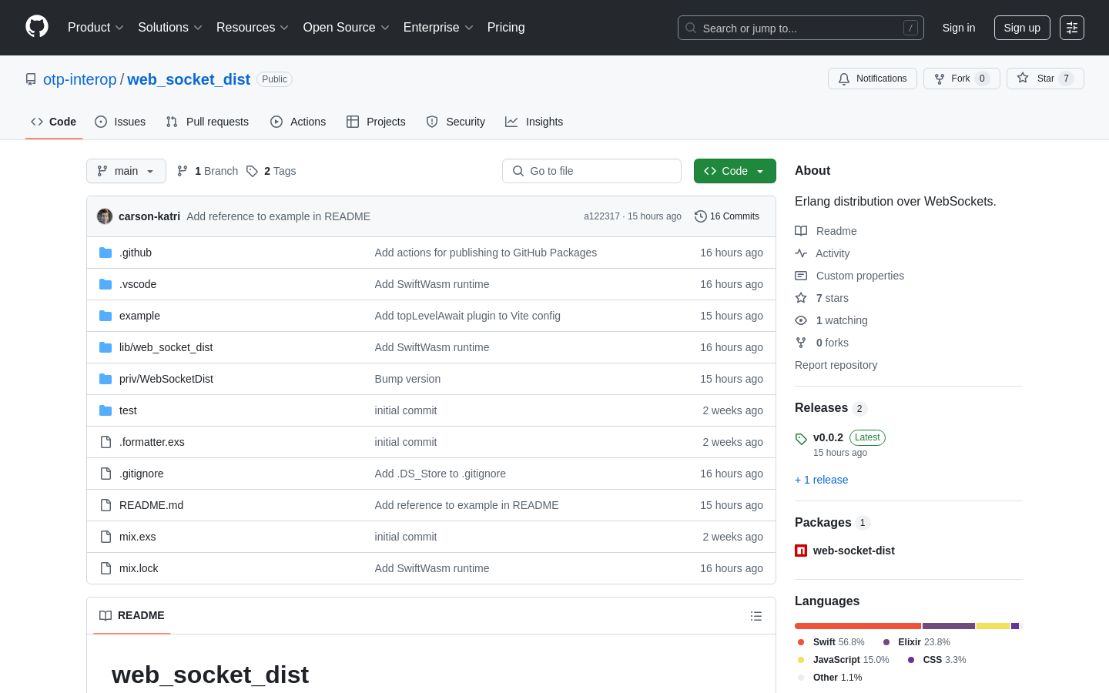This screenshot has width=1109, height=693.
Task: Open commit history clock icon
Action: [x=701, y=216]
